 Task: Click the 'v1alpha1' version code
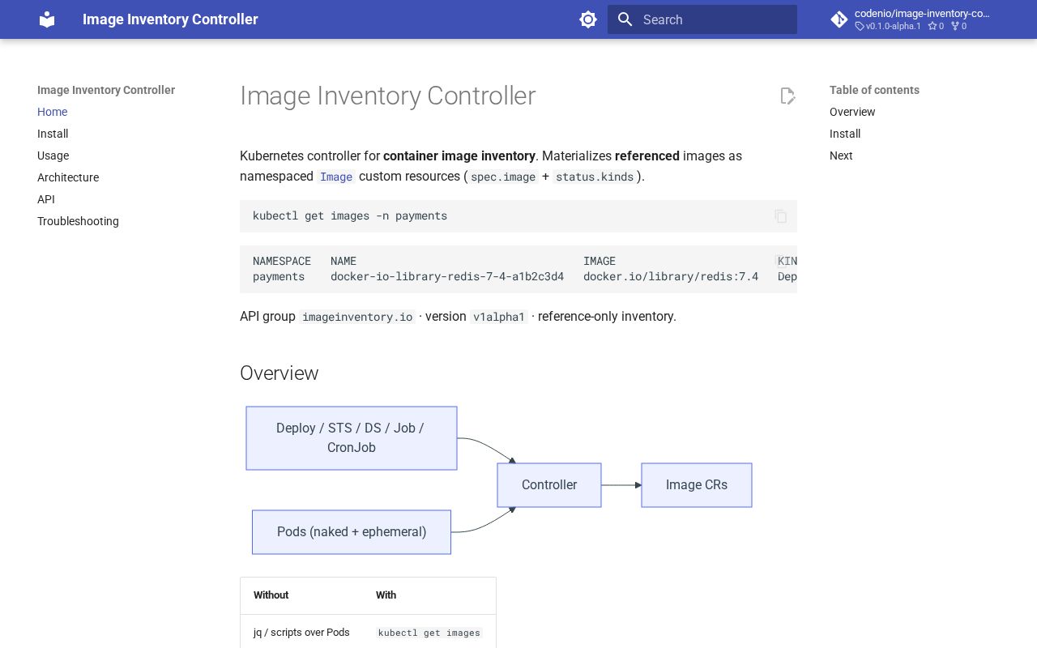pyautogui.click(x=499, y=317)
